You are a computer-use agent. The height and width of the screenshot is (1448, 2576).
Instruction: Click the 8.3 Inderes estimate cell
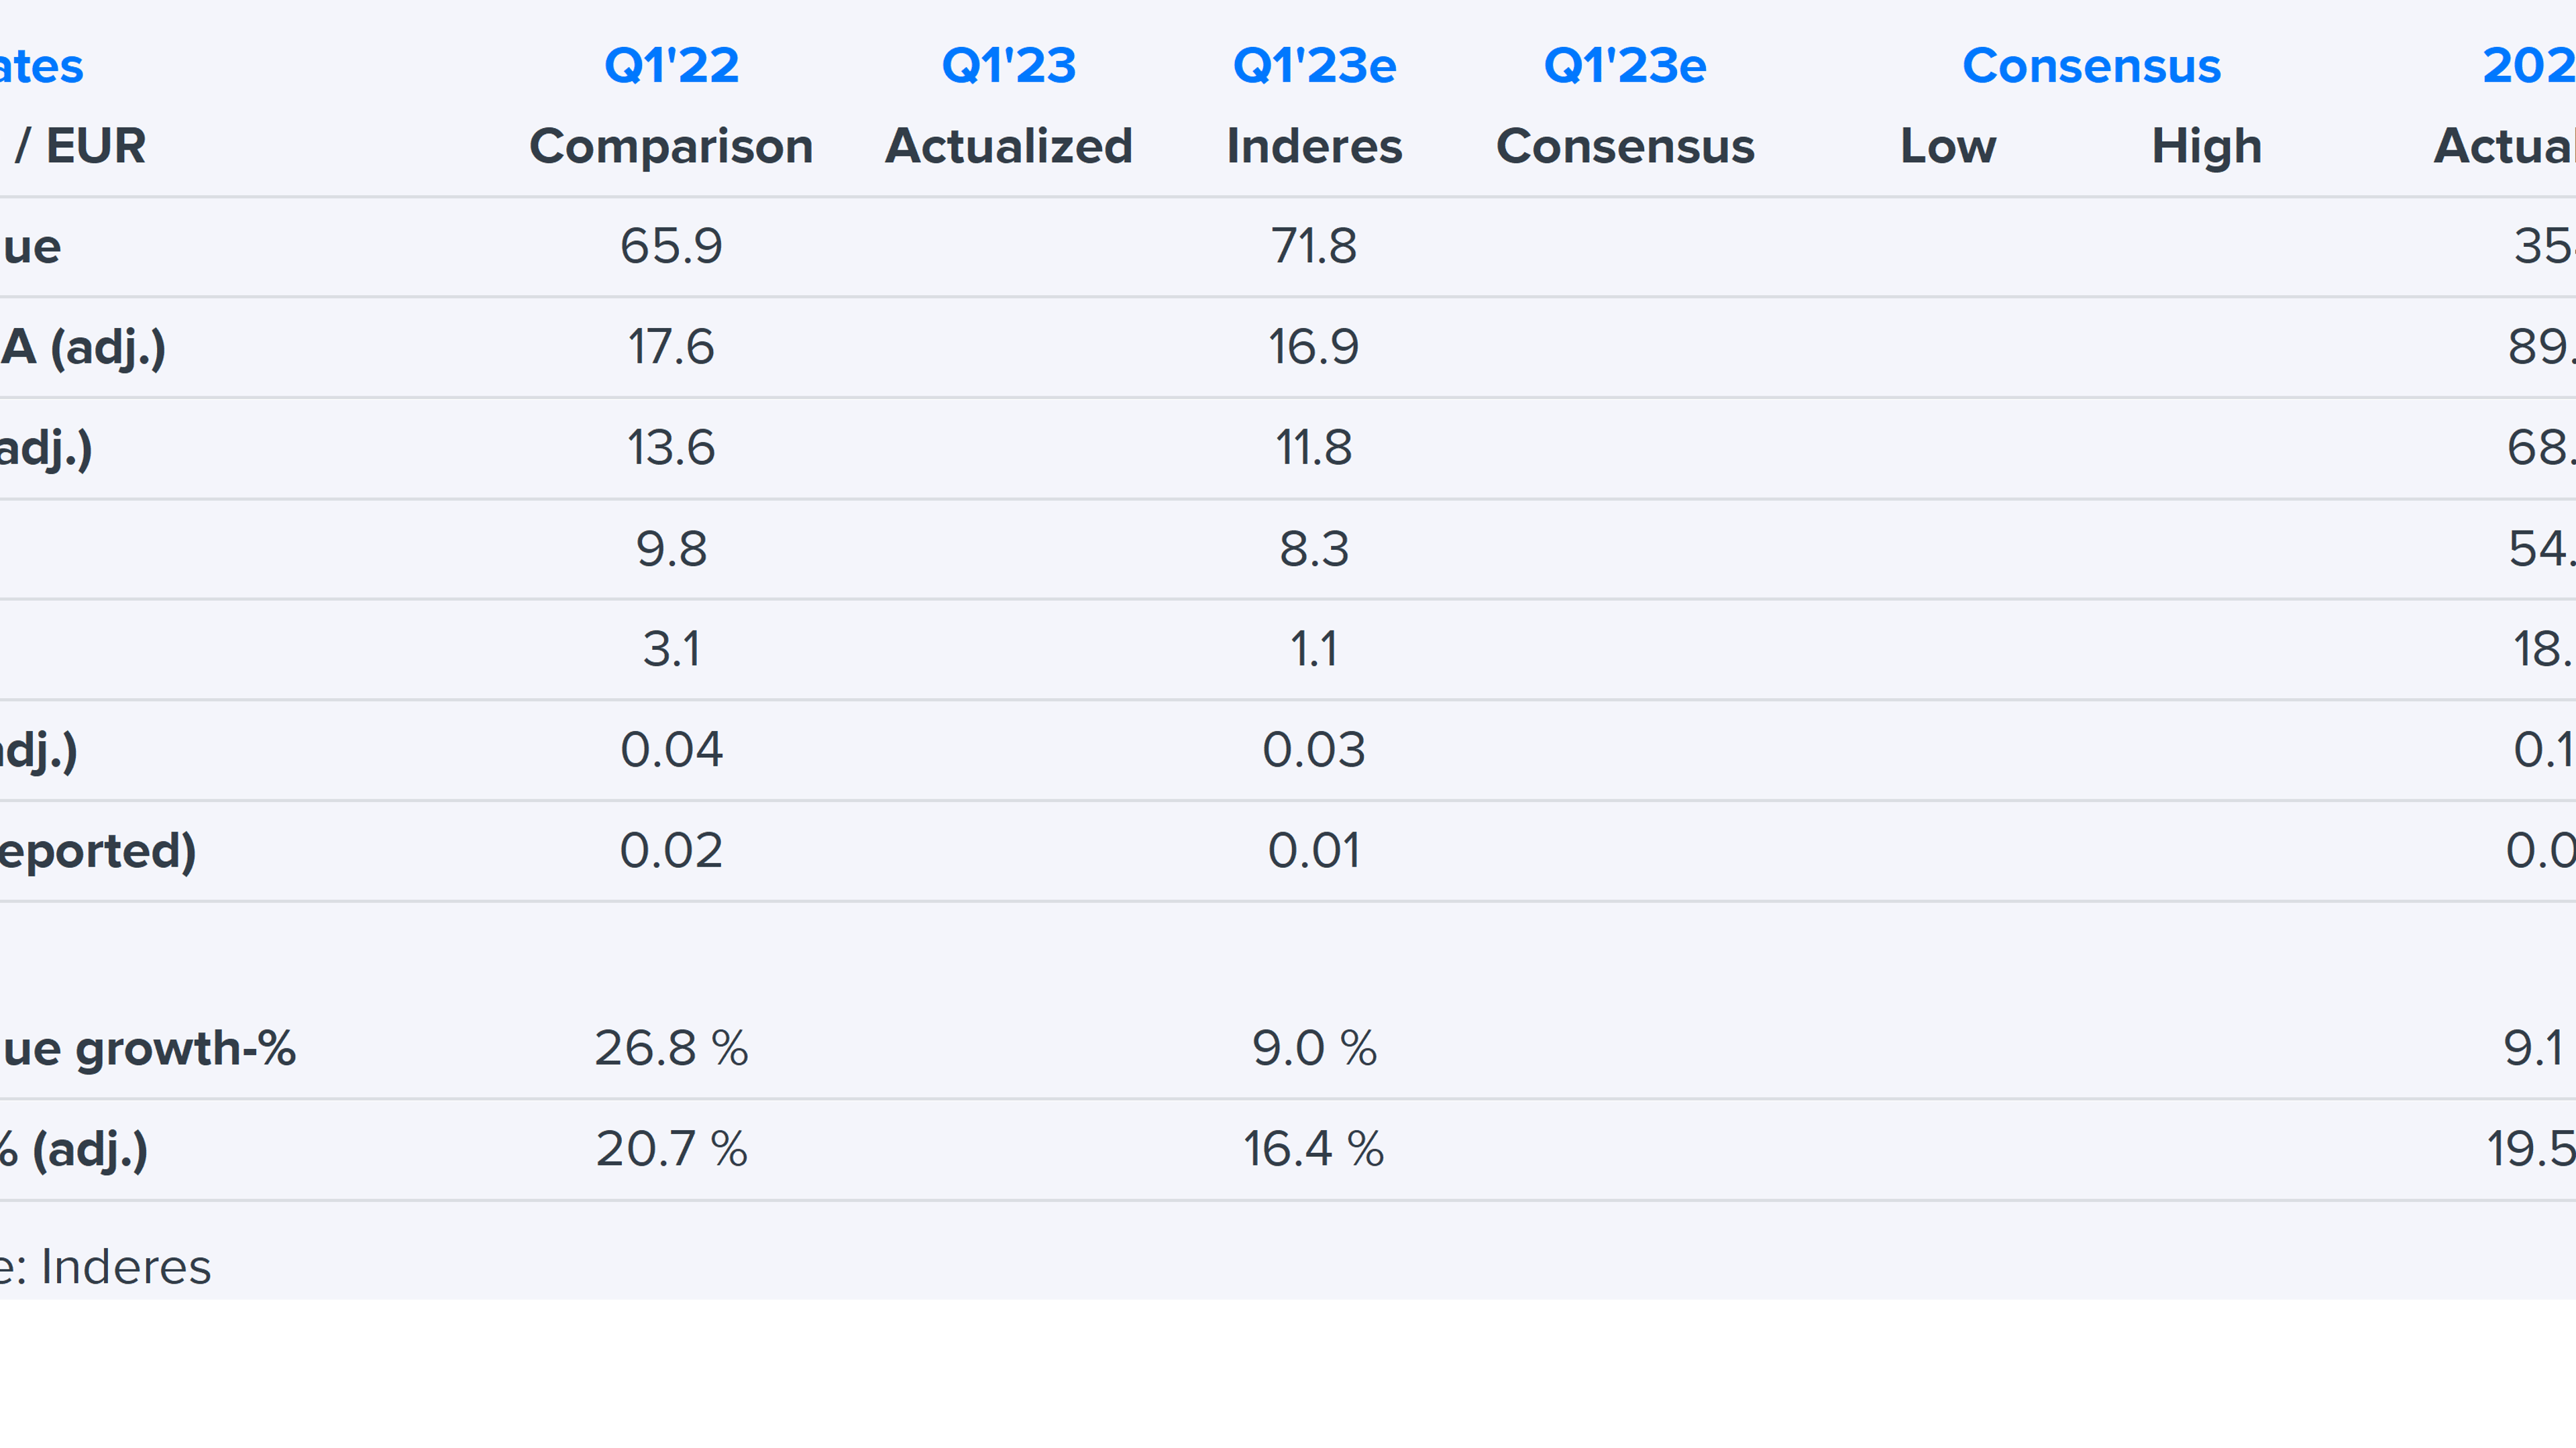pyautogui.click(x=1314, y=549)
